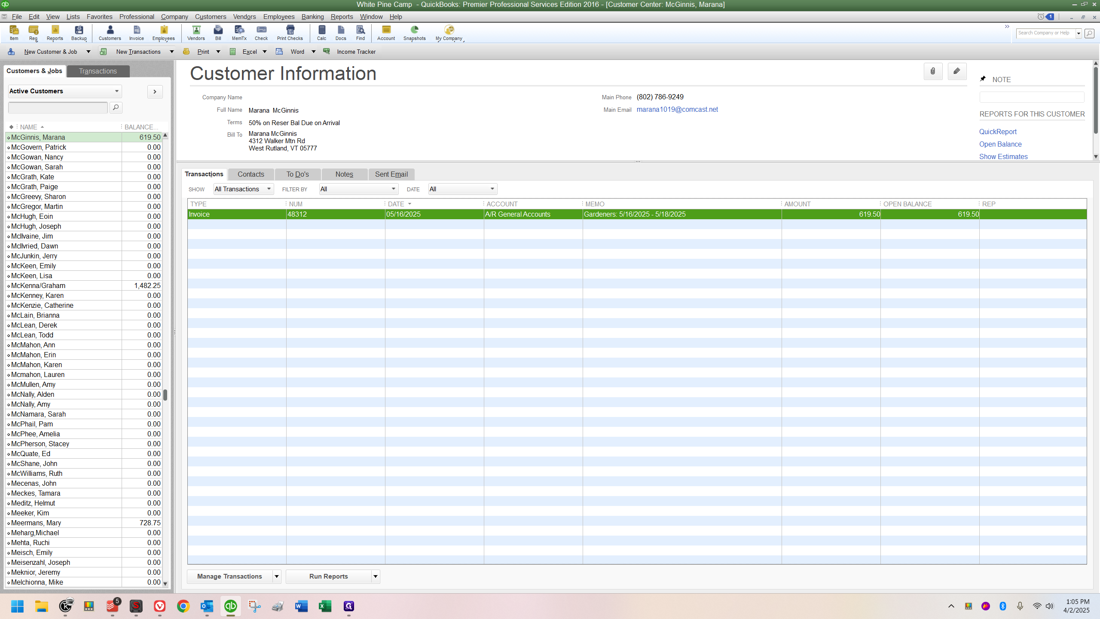The image size is (1100, 619).
Task: Open the Snapshots icon
Action: click(x=415, y=33)
